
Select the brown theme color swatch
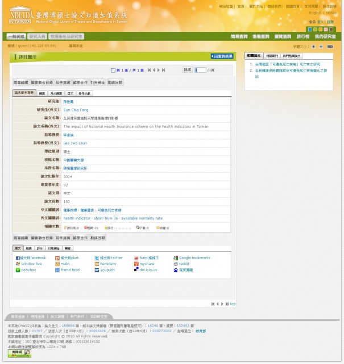(331, 30)
